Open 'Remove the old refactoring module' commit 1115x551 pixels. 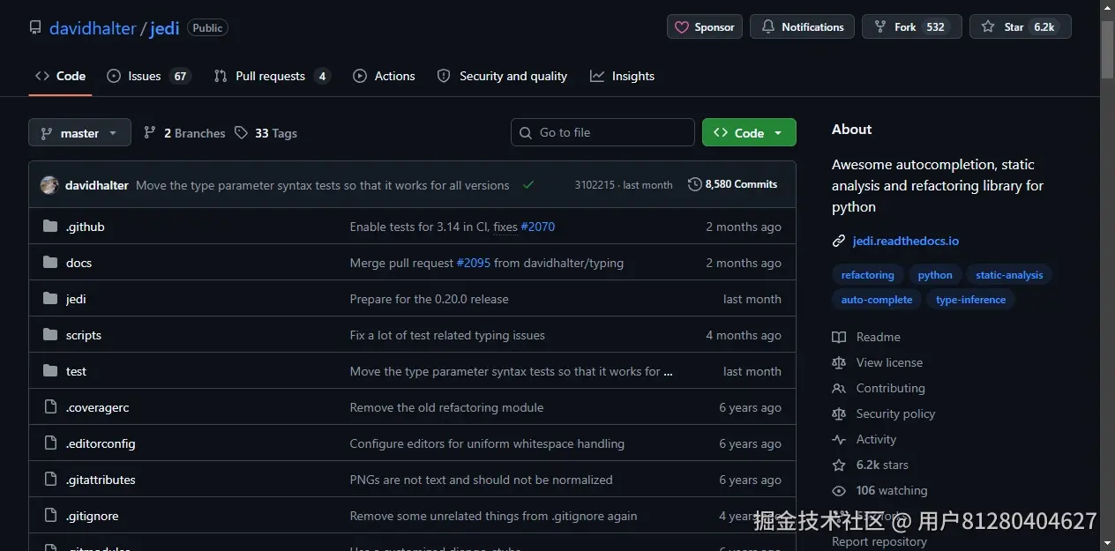click(446, 407)
